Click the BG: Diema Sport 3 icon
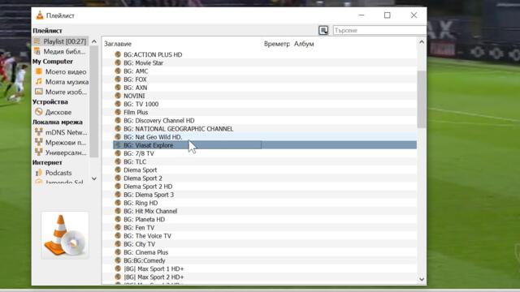Screen dimensions: 520x292 tap(118, 195)
